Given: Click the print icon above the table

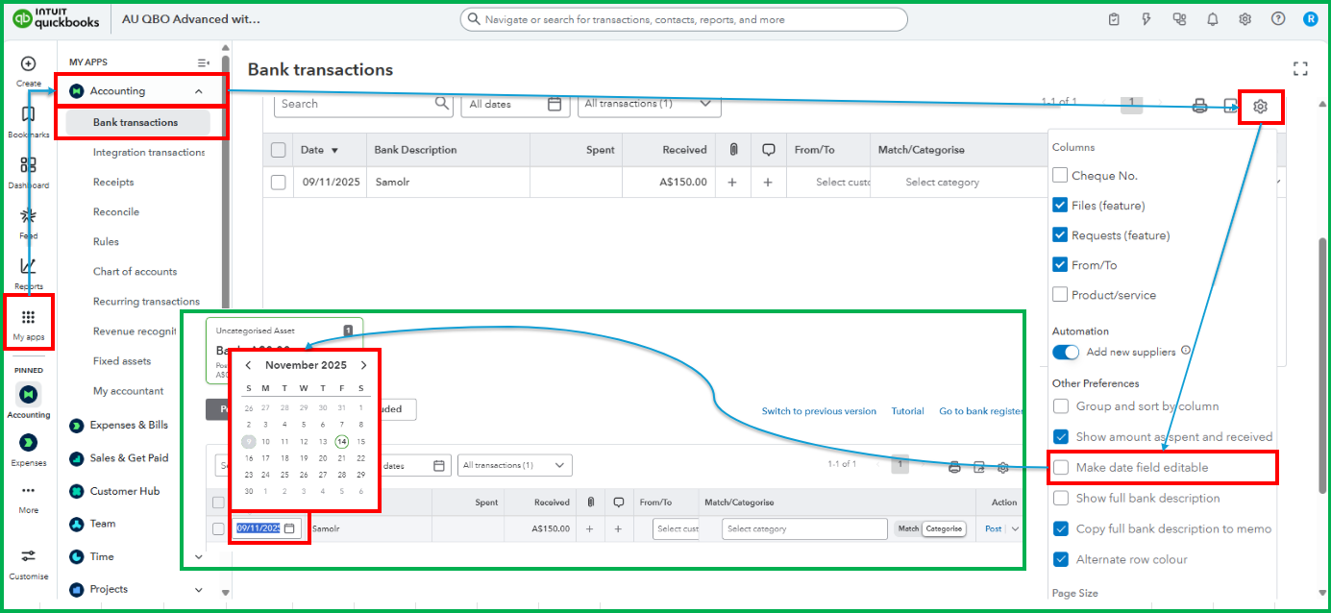Looking at the screenshot, I should 1199,107.
